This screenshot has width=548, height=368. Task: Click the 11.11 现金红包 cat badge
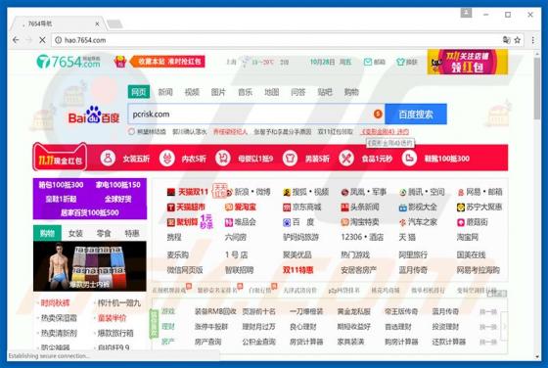tap(60, 158)
